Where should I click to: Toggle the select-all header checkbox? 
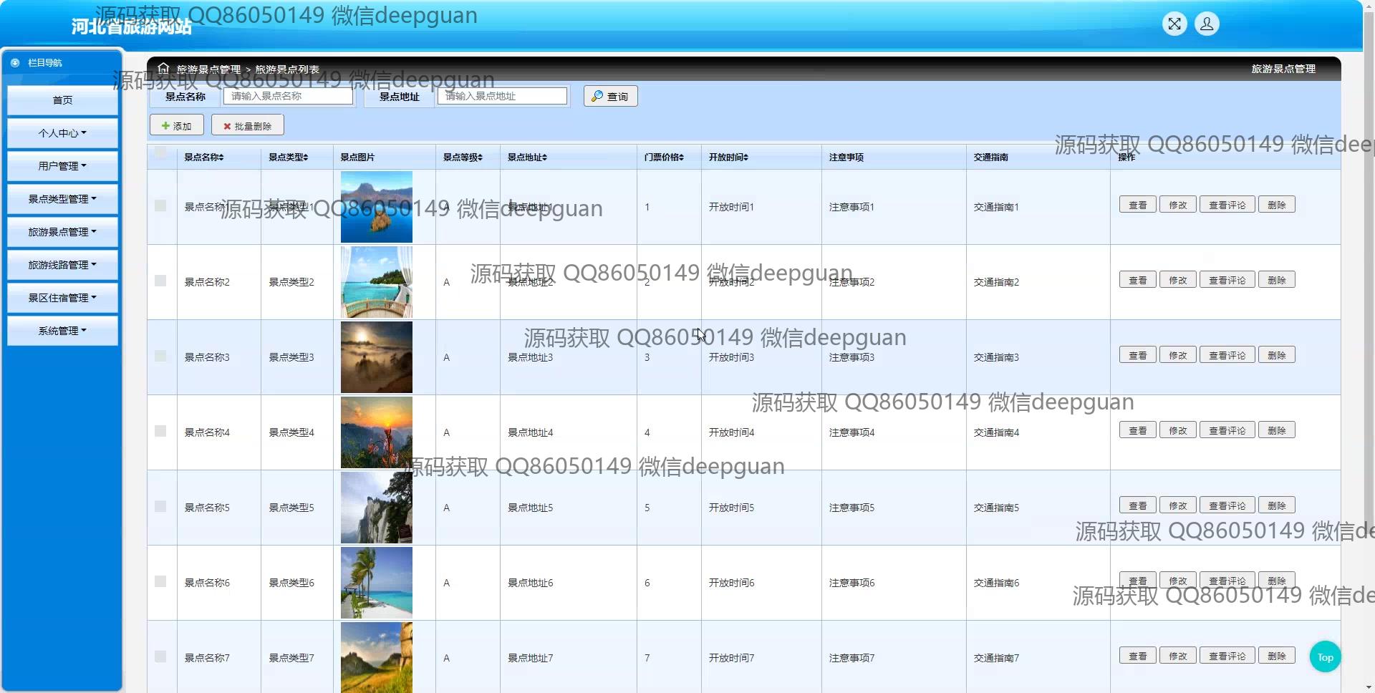[160, 152]
